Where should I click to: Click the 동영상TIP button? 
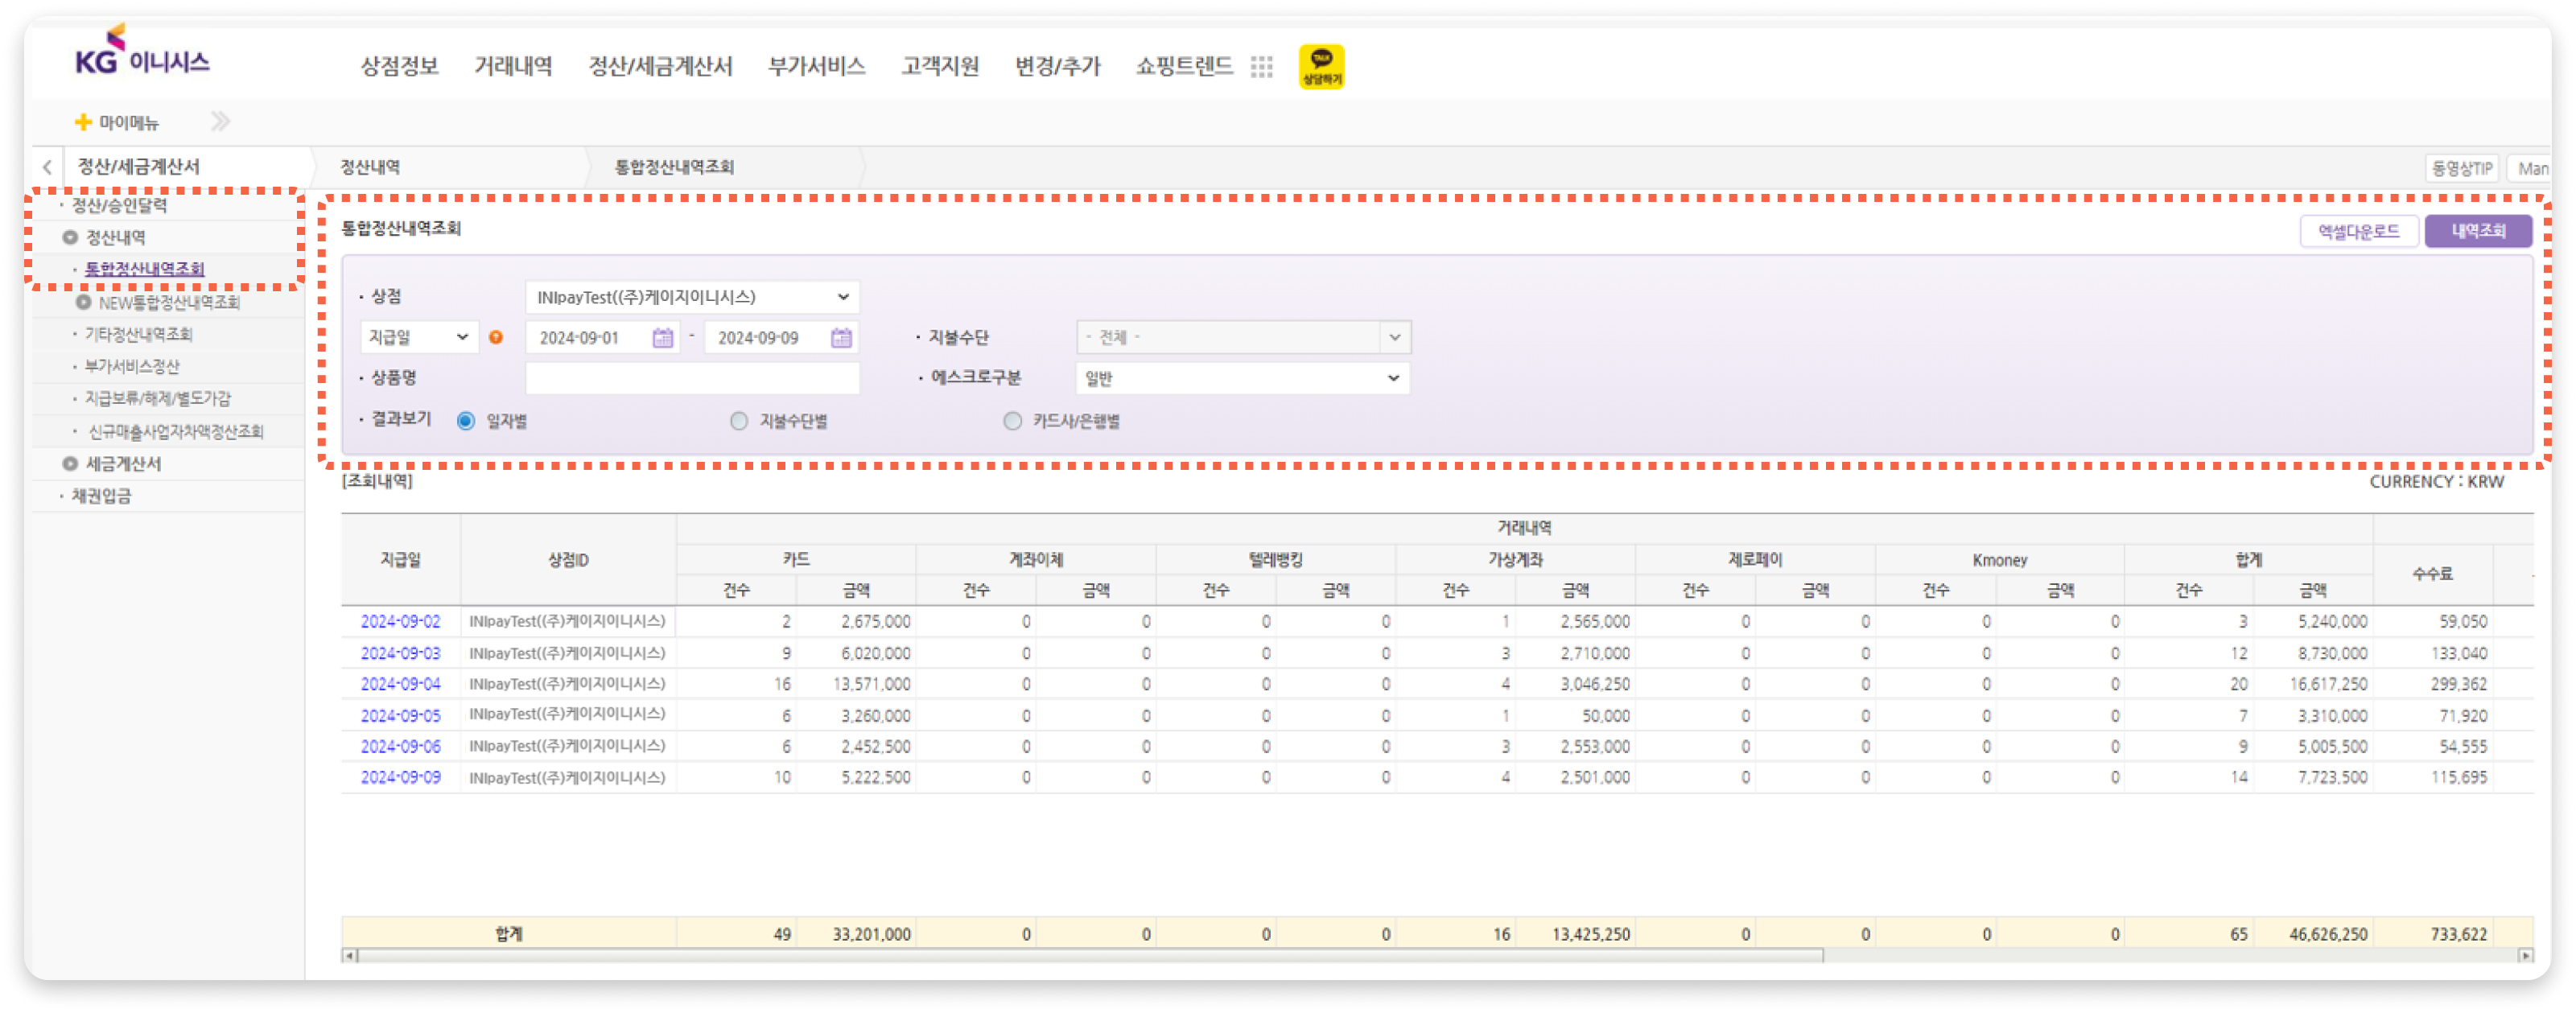click(2461, 168)
